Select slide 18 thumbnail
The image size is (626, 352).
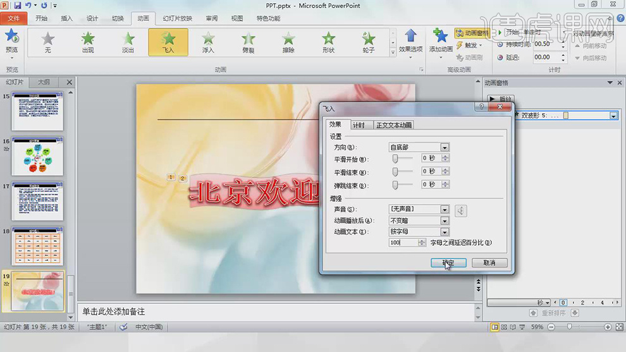[37, 246]
